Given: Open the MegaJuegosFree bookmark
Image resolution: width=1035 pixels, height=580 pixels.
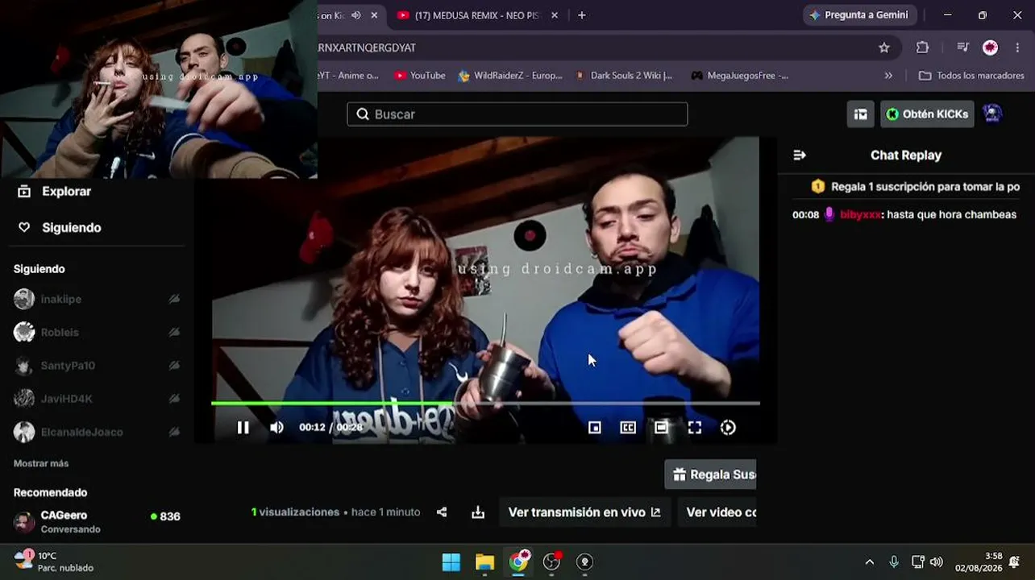Looking at the screenshot, I should tap(739, 76).
